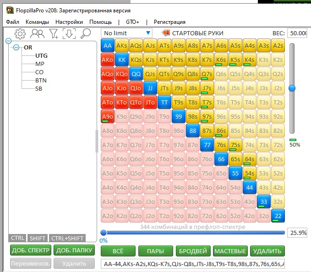Click the ДОБ. СПЕКТР button
This screenshot has width=311, height=272.
point(31,250)
